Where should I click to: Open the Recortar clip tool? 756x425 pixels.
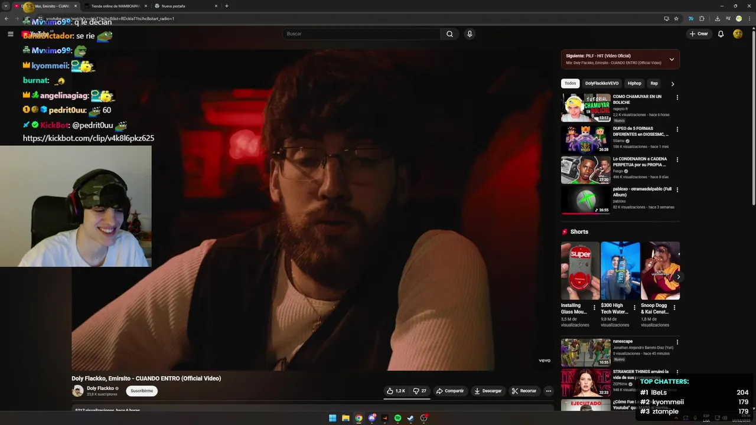click(x=524, y=391)
